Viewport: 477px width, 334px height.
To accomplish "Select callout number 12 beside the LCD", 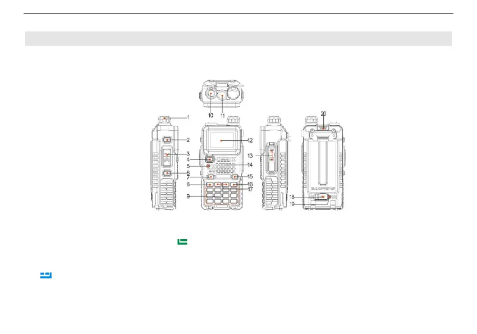I will (x=250, y=140).
